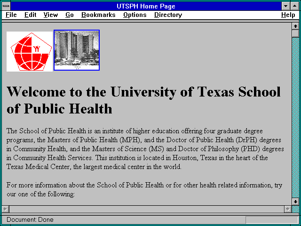Open the Go menu
The image size is (301, 226).
click(70, 15)
